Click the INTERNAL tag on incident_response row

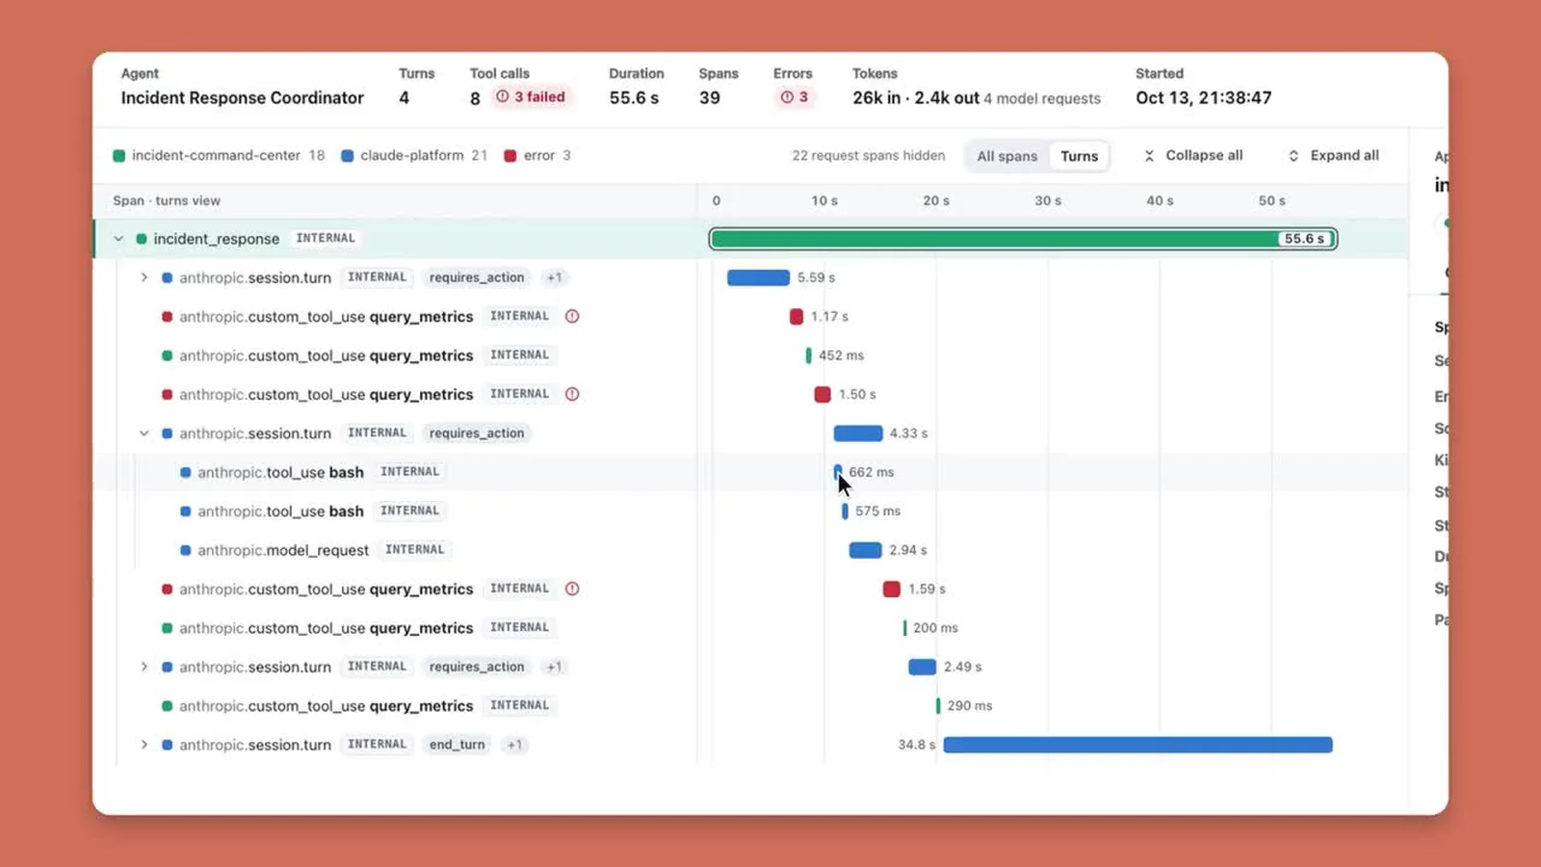[326, 238]
